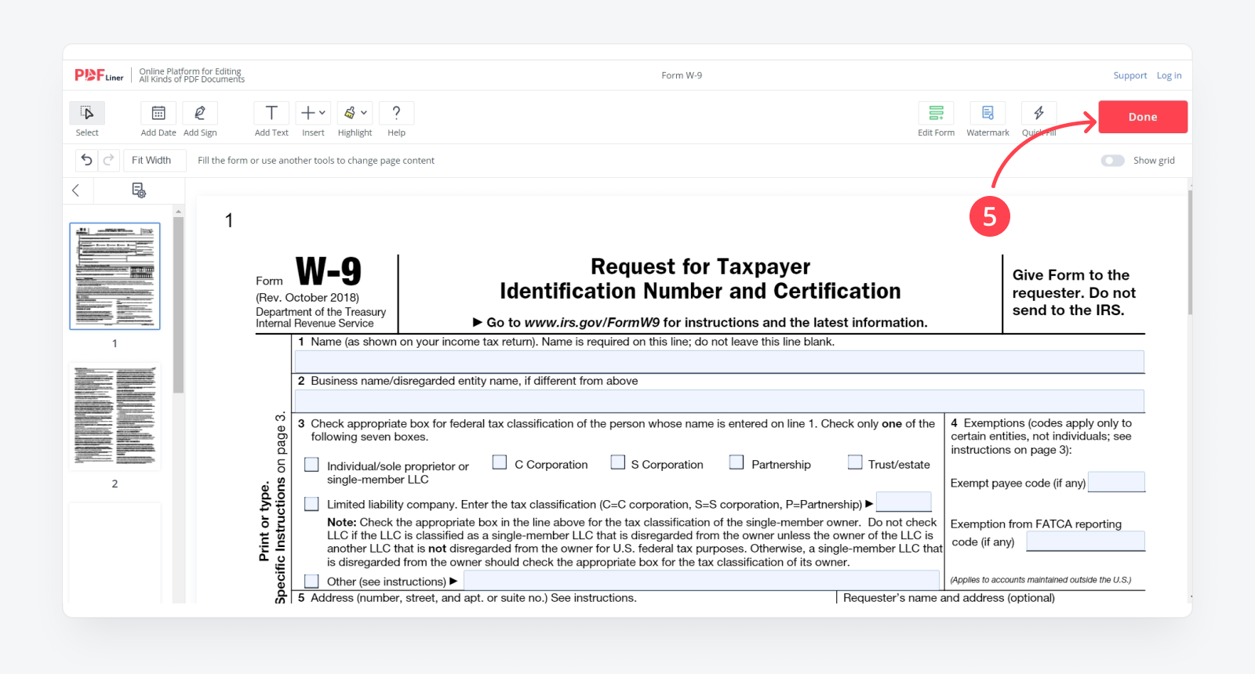1255x674 pixels.
Task: Open page settings icon in sidebar
Action: (139, 190)
